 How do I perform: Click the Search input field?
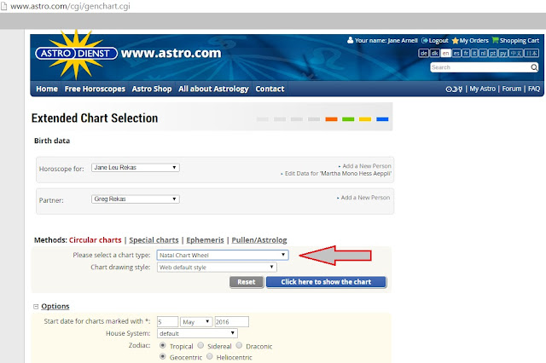coord(480,67)
